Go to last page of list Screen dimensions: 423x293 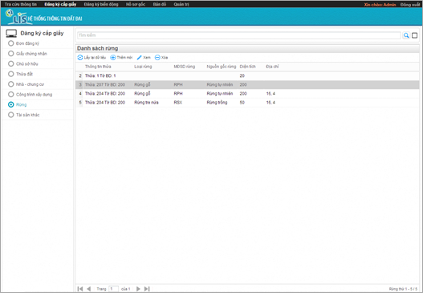pos(147,289)
